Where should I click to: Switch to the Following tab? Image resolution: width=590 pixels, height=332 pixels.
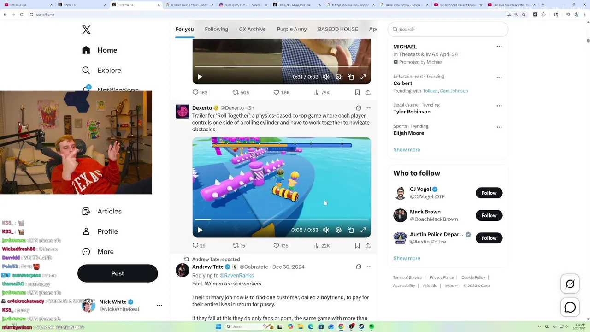pos(216,29)
